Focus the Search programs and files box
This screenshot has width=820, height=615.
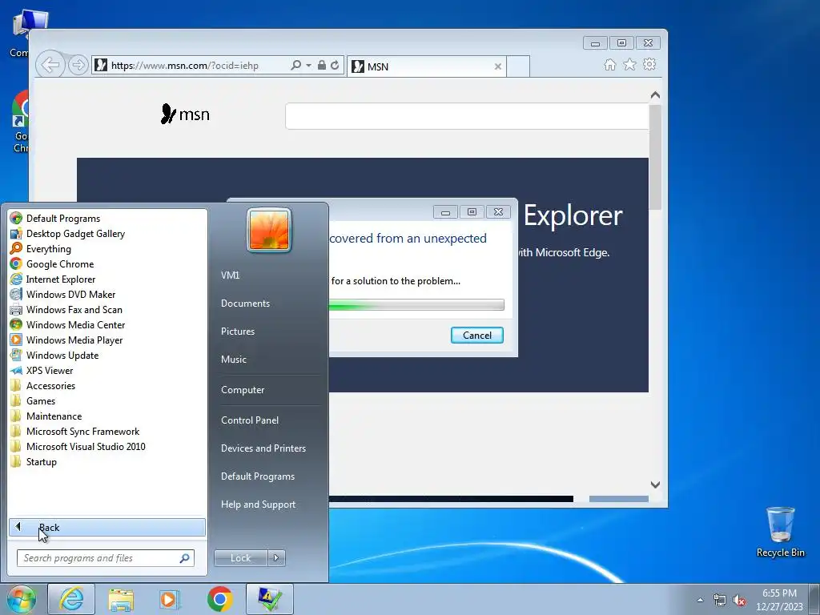105,558
